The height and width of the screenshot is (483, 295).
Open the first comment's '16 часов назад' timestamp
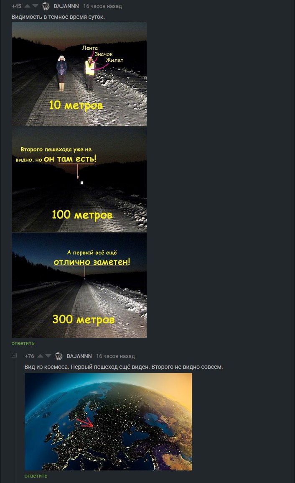[x=102, y=6]
